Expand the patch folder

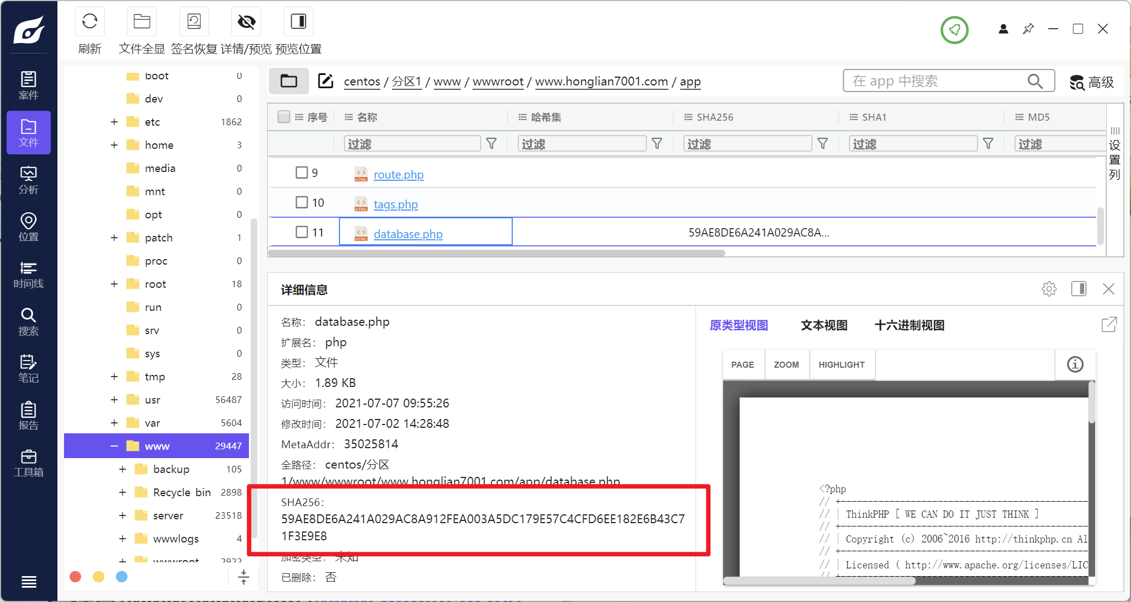pyautogui.click(x=114, y=238)
